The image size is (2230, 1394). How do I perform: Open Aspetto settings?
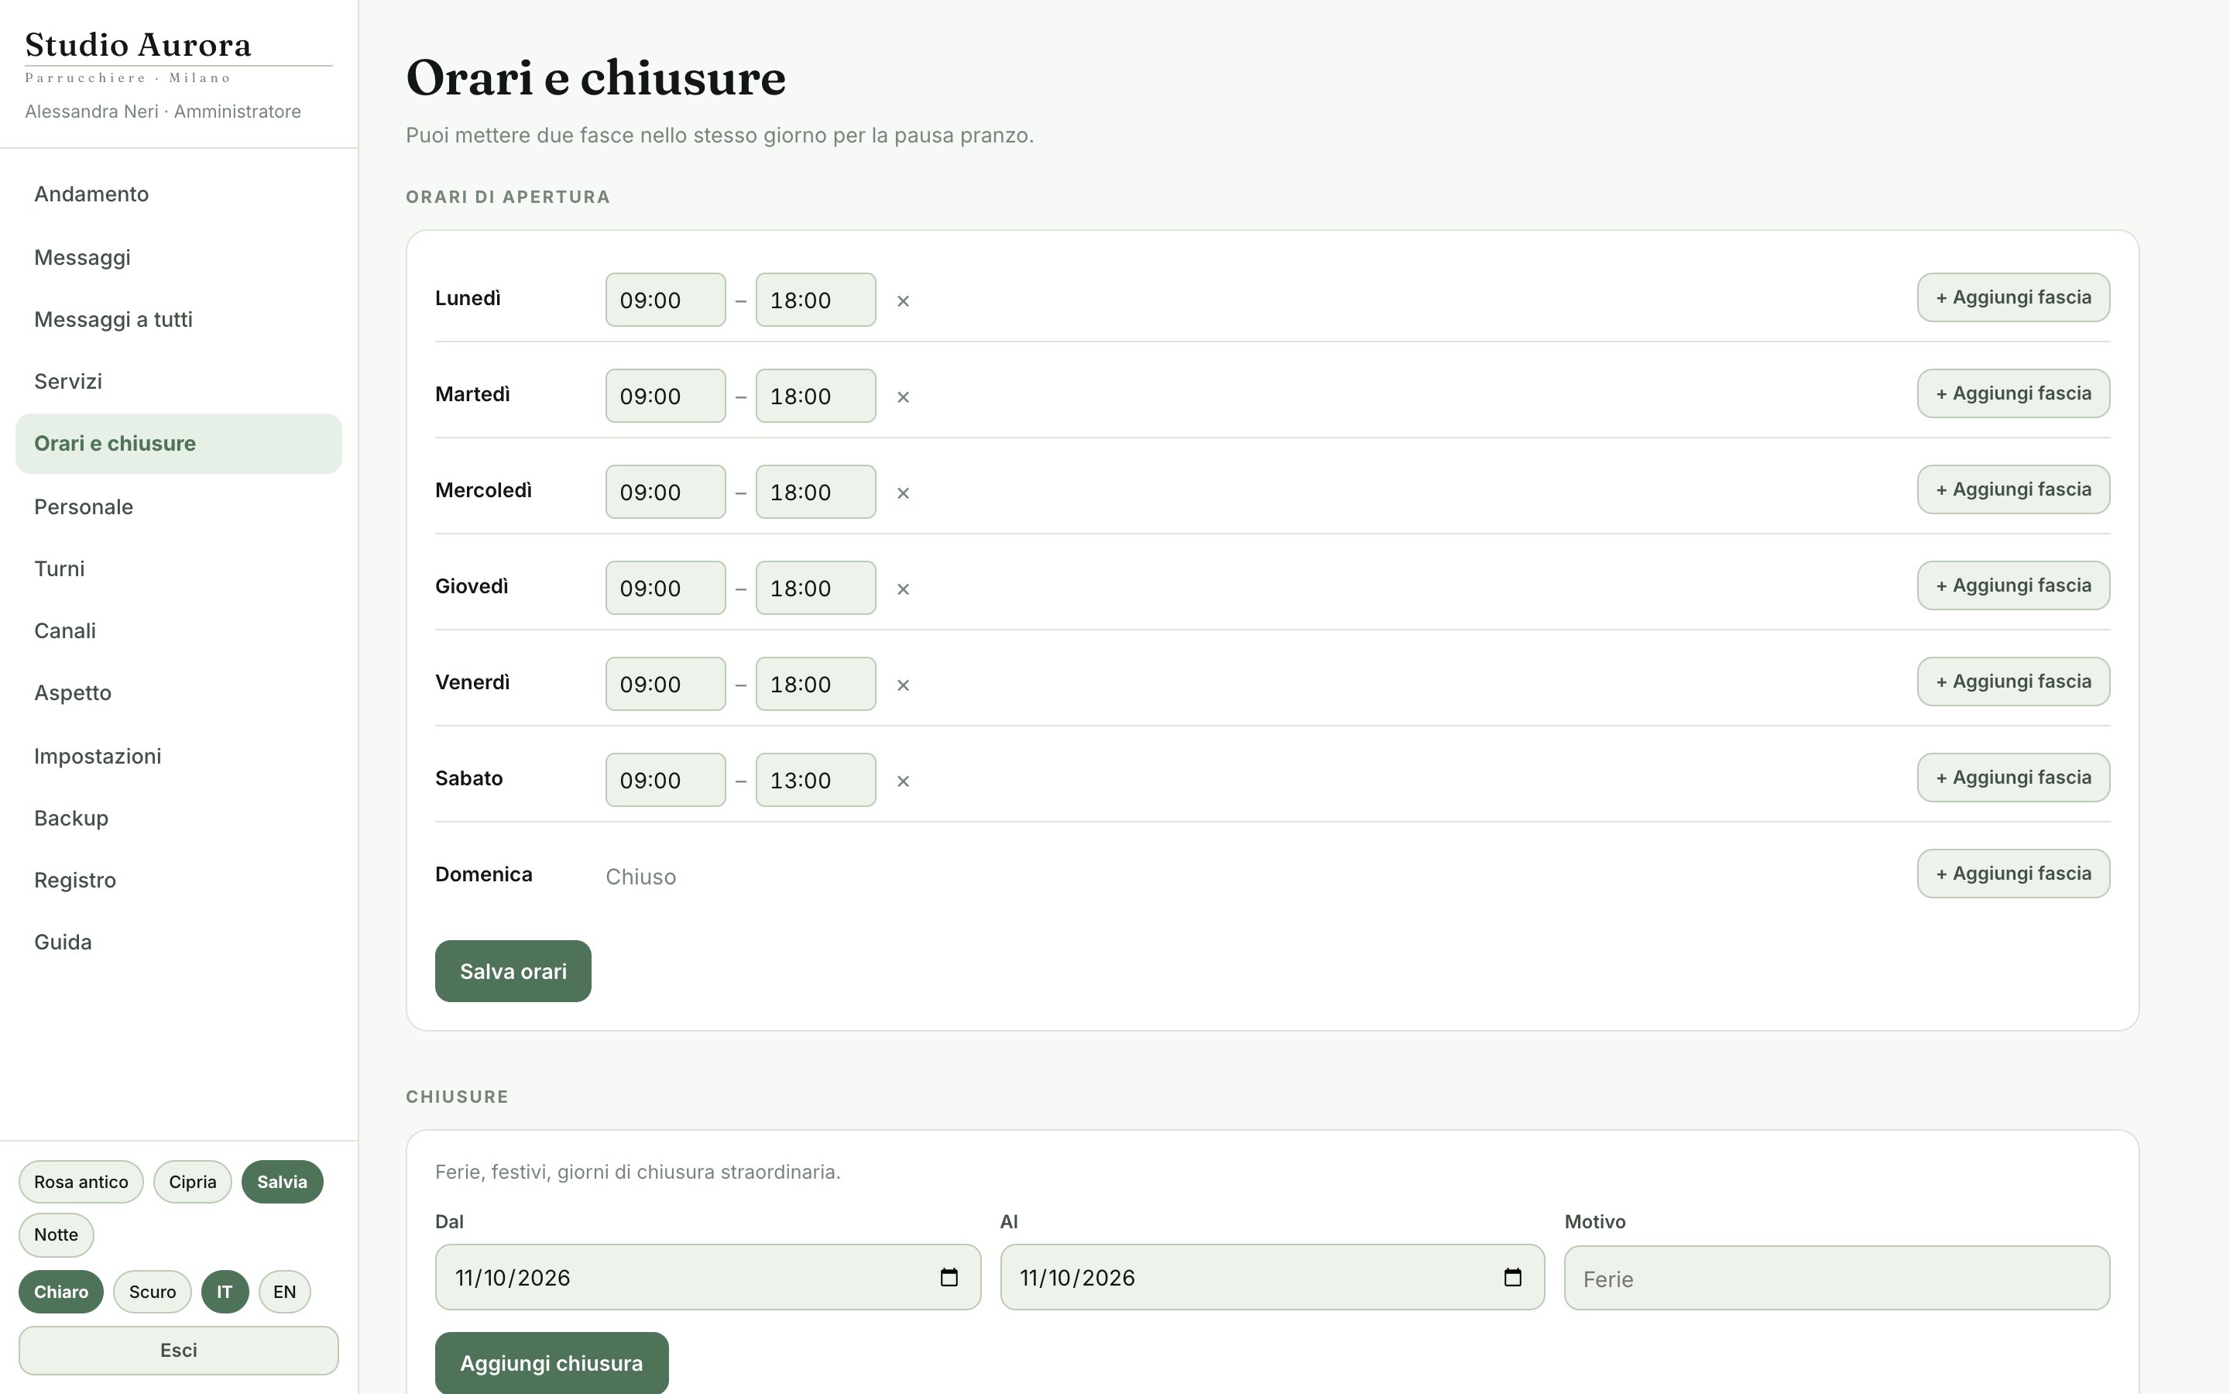click(x=179, y=692)
